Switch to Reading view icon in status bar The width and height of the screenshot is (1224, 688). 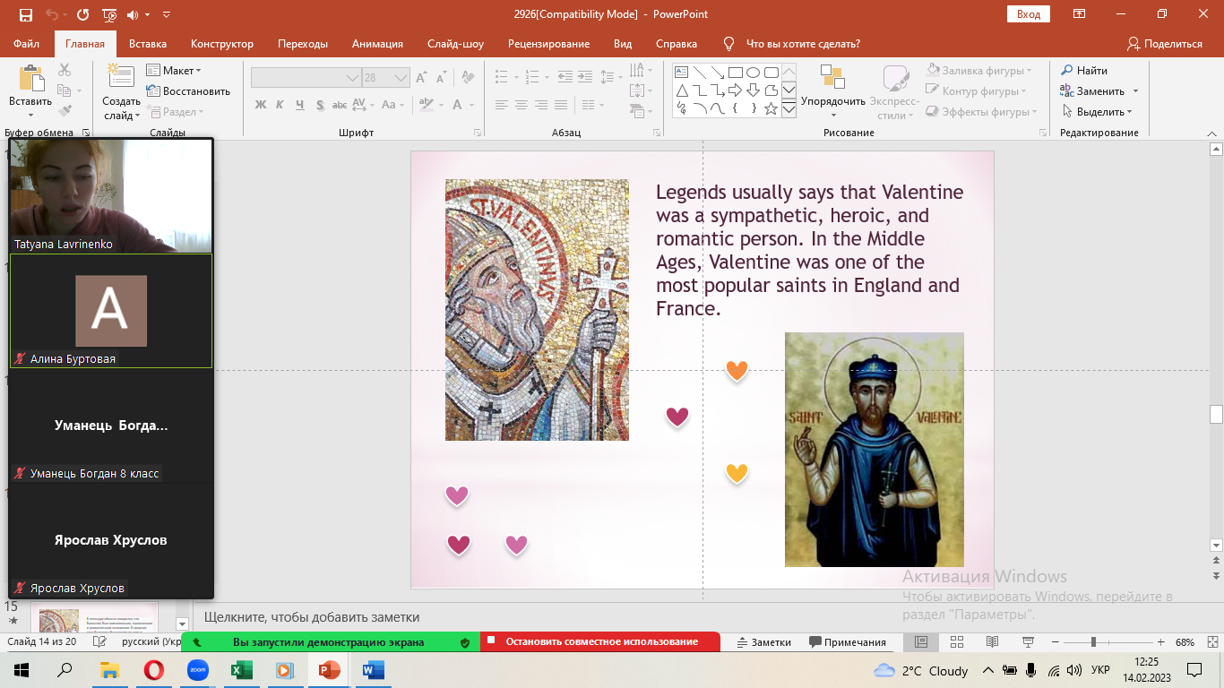coord(992,642)
